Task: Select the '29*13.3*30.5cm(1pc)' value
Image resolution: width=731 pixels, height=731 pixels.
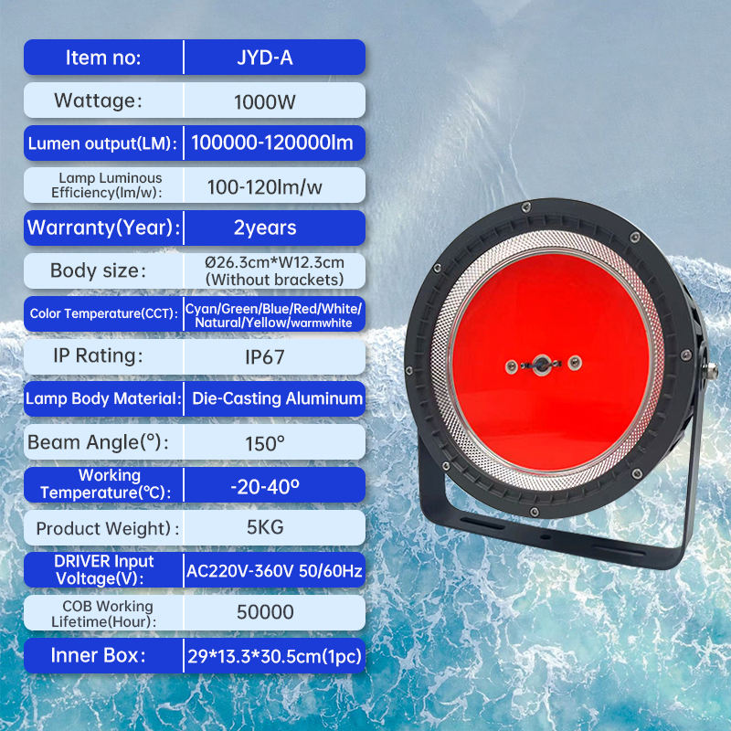Action: click(274, 656)
